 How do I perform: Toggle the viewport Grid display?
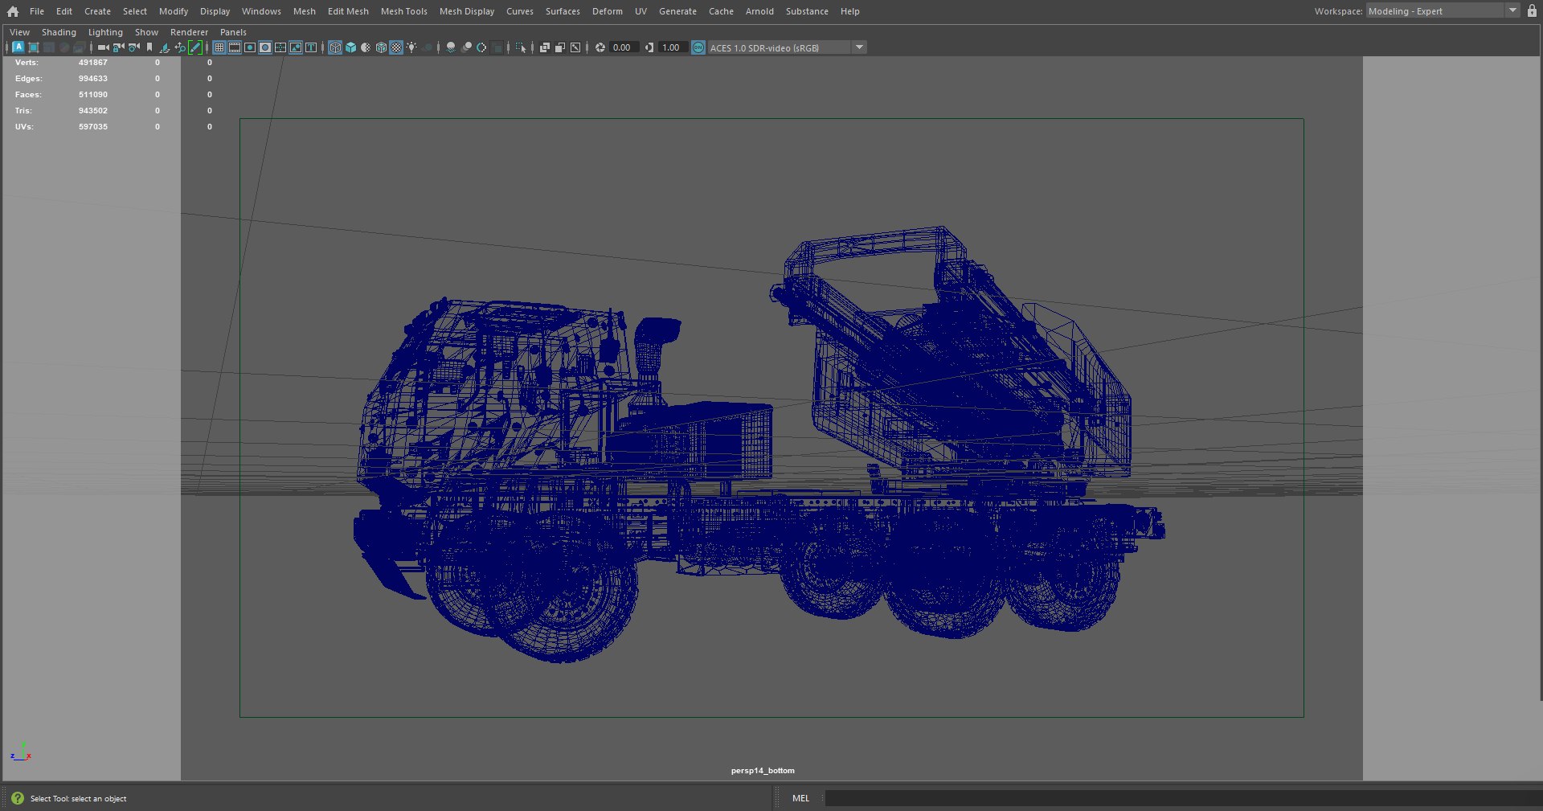pyautogui.click(x=219, y=47)
